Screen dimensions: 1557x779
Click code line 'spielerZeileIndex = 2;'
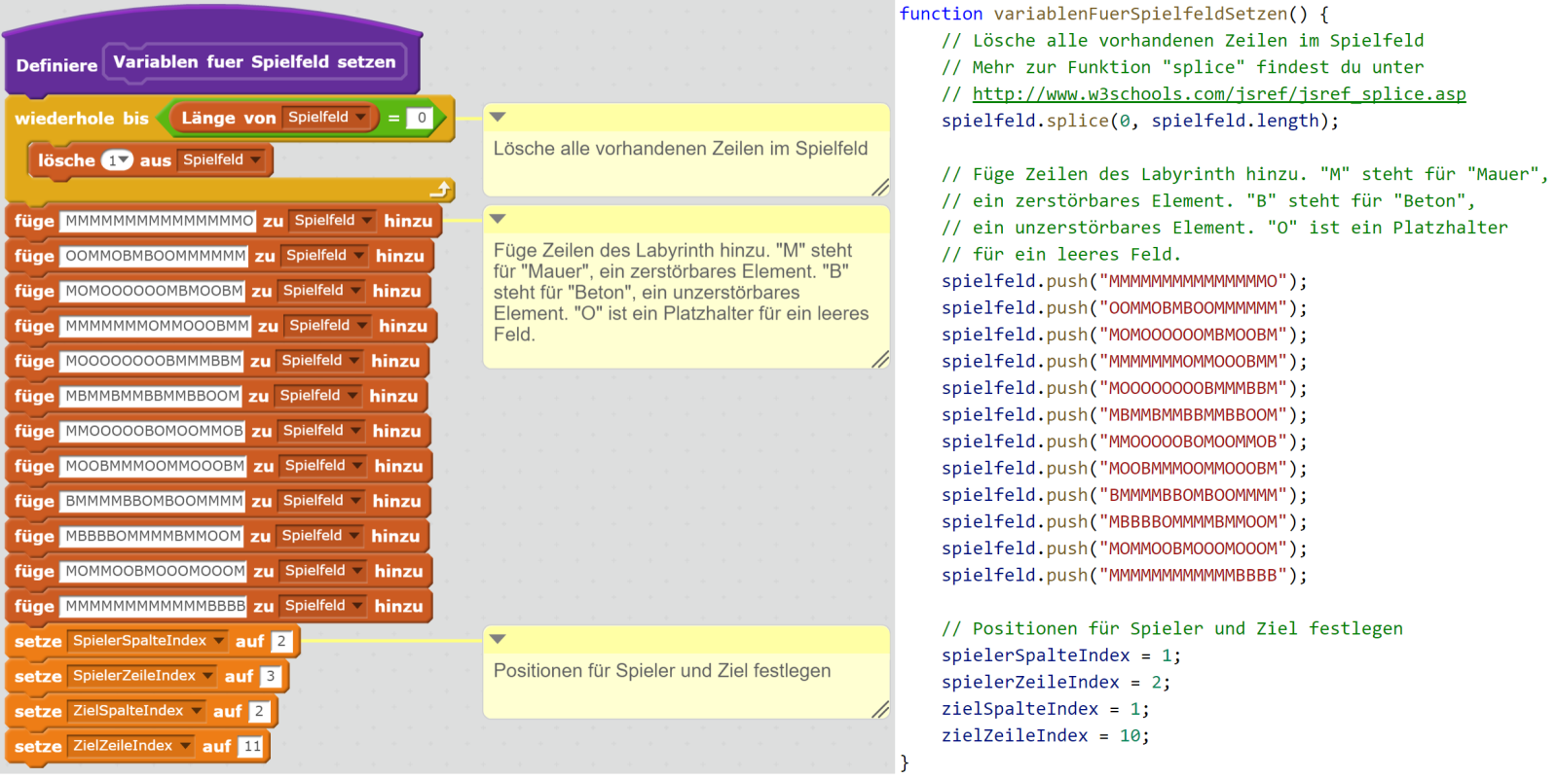pyautogui.click(x=1057, y=683)
